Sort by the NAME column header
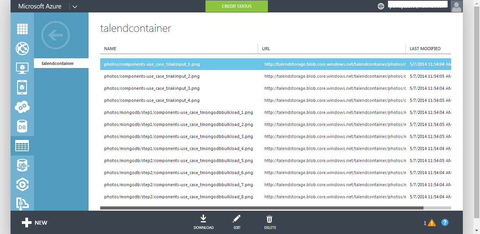 (110, 49)
